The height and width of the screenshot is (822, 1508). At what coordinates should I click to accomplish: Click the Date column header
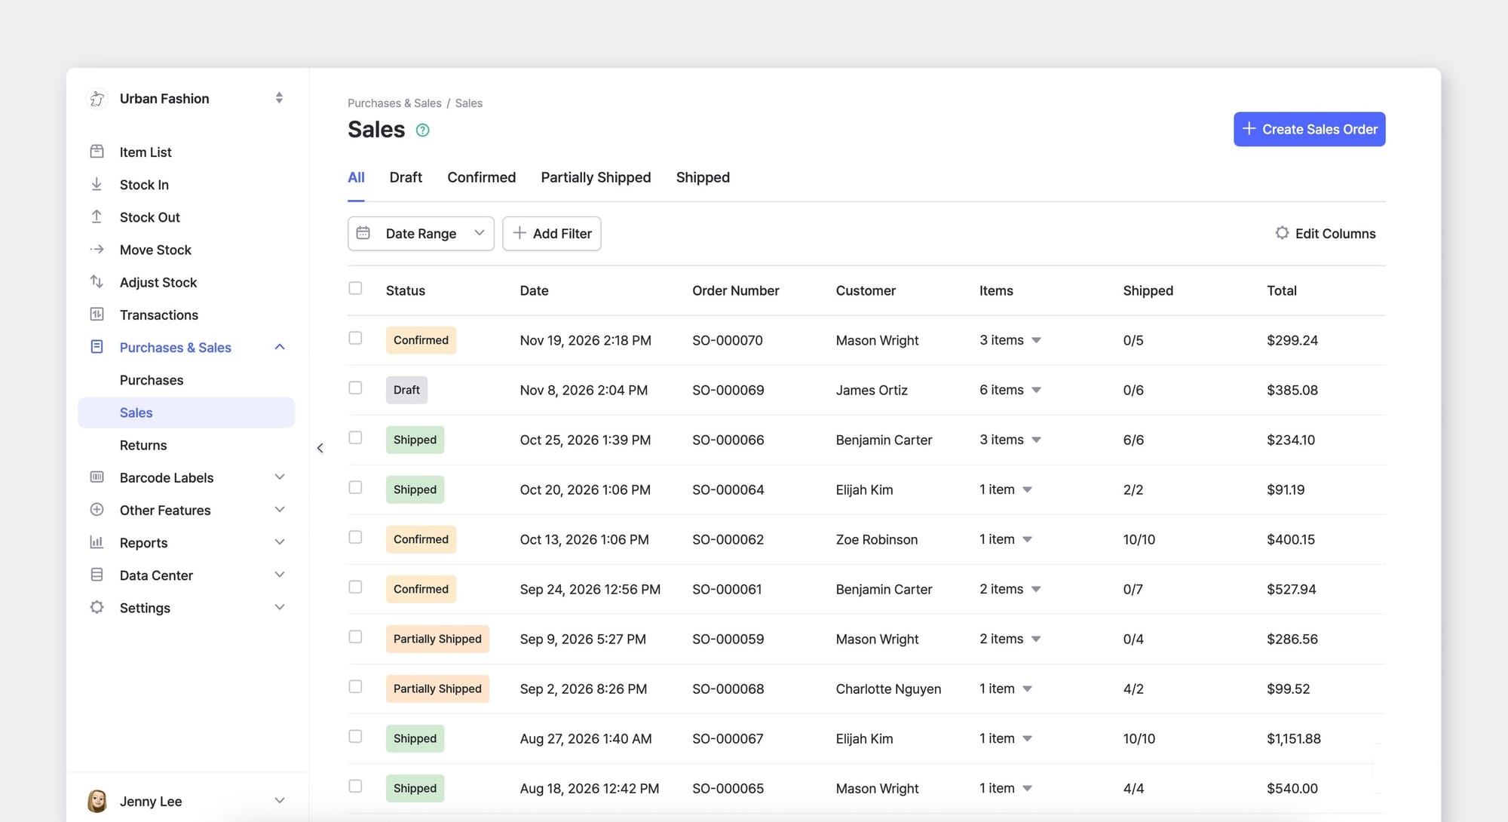tap(534, 290)
